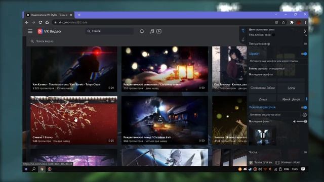Viewport: 324px width, 182px height.
Task: Open the notifications bell
Action: pyautogui.click(x=142, y=31)
